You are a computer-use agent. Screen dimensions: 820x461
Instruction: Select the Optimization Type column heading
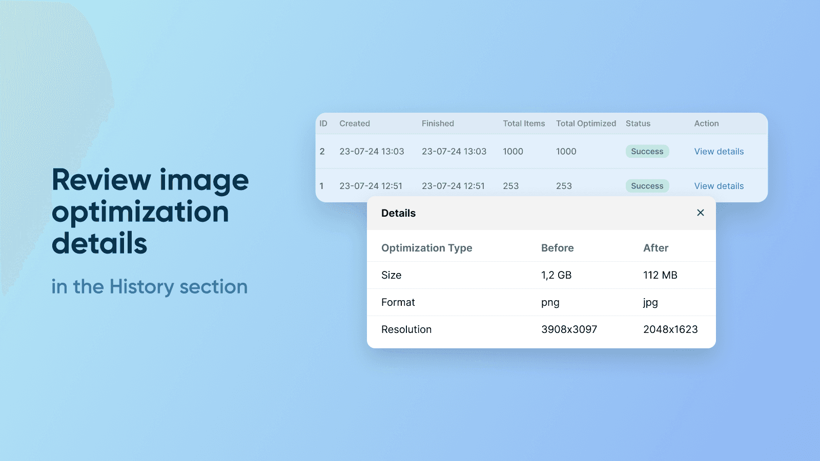(426, 248)
